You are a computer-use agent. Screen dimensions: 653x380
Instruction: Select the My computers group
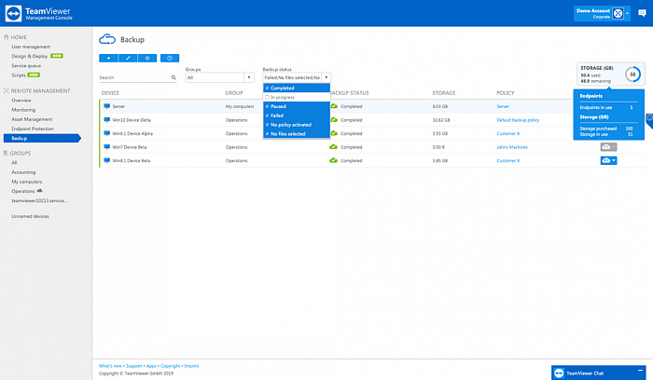coord(27,182)
